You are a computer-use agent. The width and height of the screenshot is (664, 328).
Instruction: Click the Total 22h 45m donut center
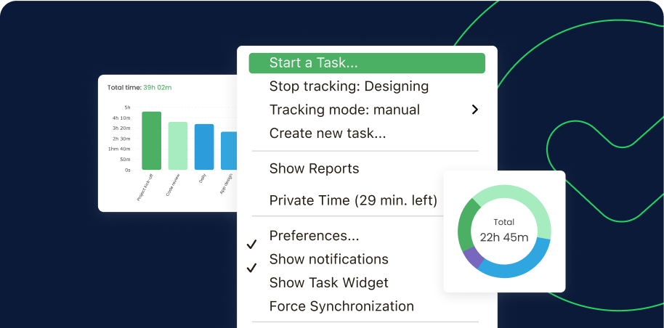(x=504, y=231)
